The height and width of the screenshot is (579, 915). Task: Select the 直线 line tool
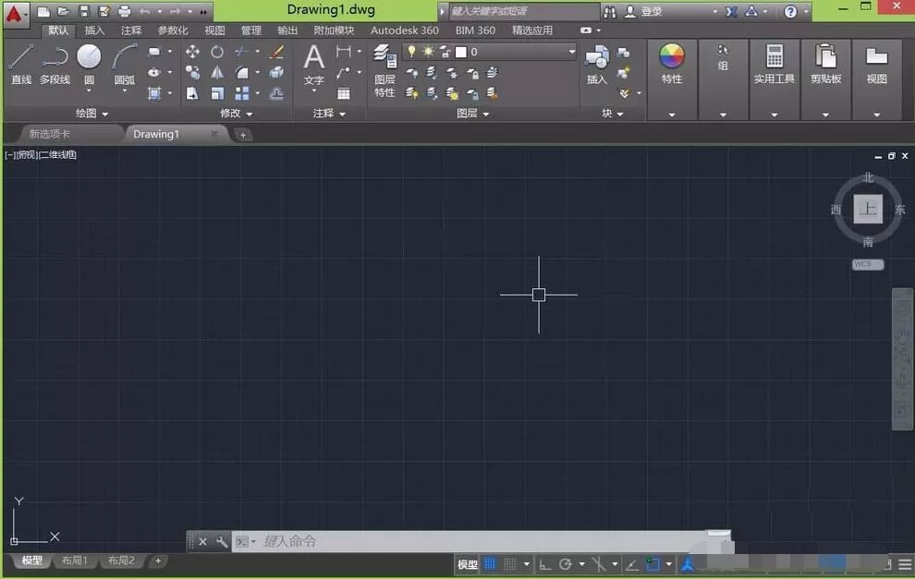(x=21, y=64)
